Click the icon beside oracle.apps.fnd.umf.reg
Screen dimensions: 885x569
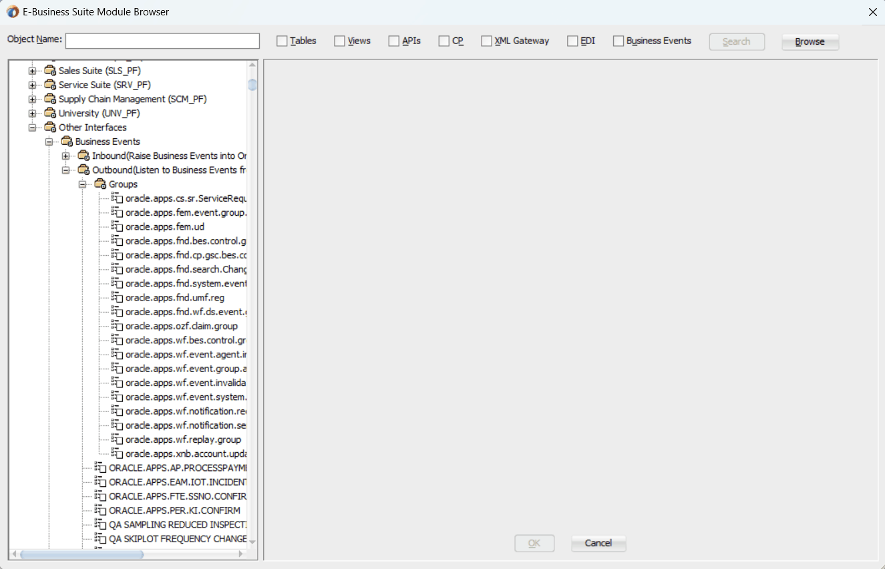pos(117,297)
